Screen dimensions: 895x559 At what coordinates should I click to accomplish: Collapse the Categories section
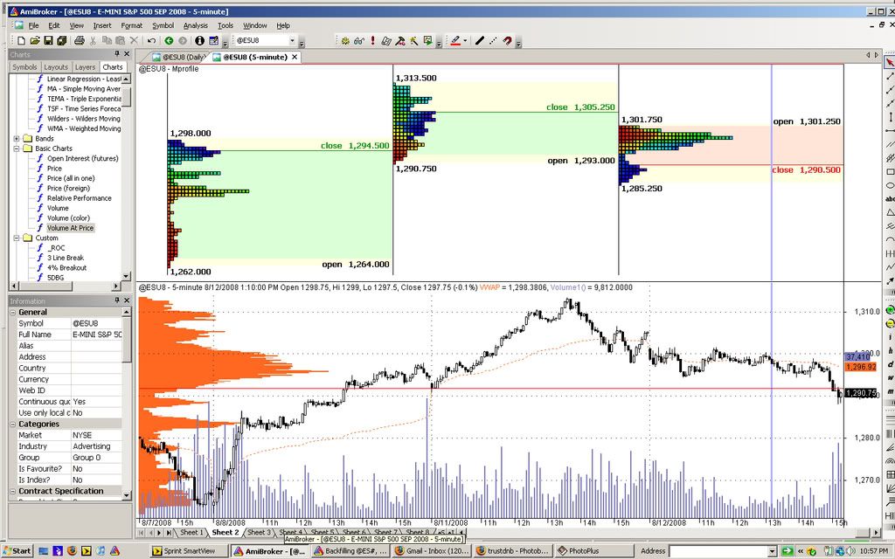(12, 424)
